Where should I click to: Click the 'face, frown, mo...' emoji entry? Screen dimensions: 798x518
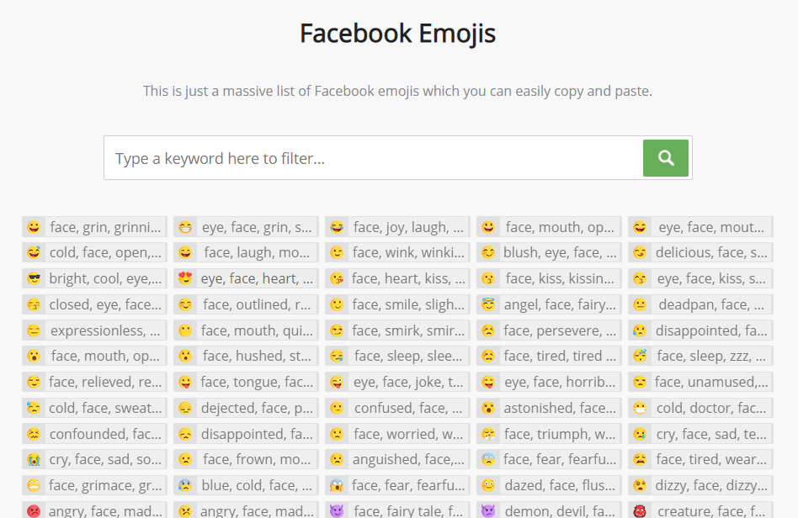(x=247, y=459)
